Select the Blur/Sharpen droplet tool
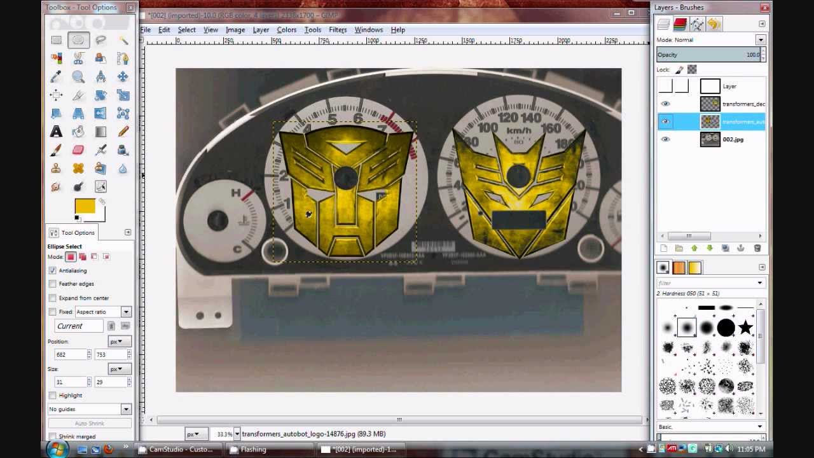 click(123, 169)
